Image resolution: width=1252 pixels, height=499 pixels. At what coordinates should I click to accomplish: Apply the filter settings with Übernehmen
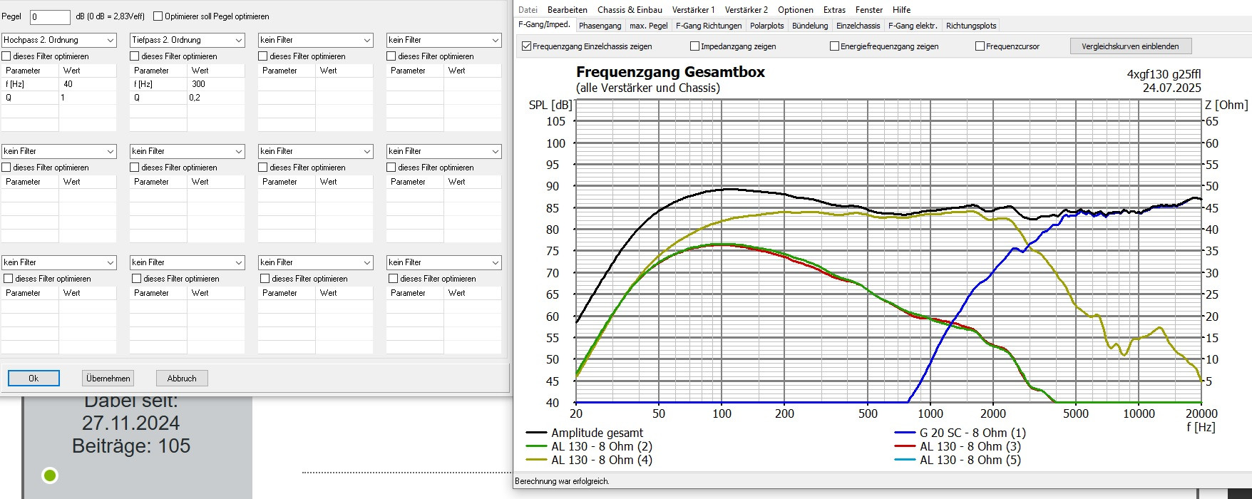click(x=108, y=379)
